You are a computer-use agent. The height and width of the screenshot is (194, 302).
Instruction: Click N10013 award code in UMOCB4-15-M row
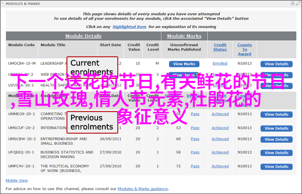(245, 63)
